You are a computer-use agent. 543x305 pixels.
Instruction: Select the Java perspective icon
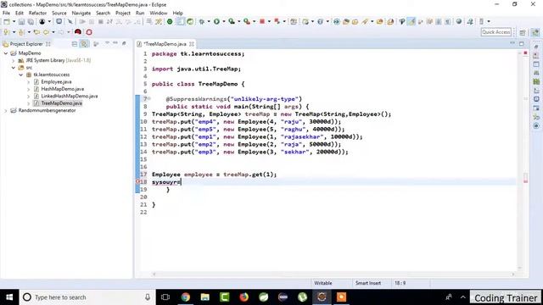535,32
